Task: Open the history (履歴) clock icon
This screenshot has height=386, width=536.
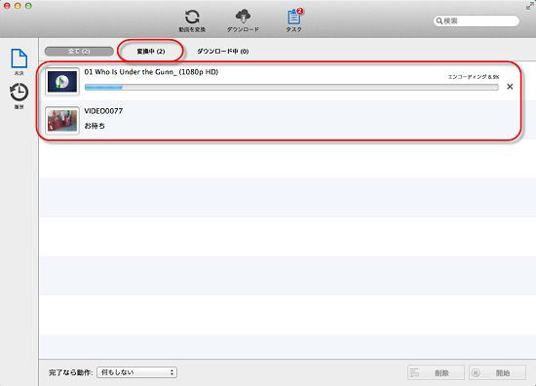Action: click(x=19, y=93)
